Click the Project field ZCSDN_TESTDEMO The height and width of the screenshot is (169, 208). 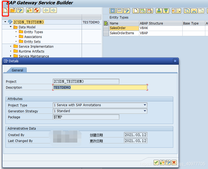point(86,81)
